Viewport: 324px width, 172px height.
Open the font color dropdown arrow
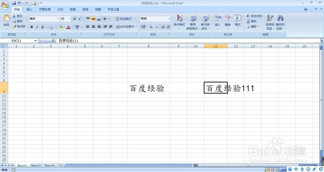tap(72, 27)
